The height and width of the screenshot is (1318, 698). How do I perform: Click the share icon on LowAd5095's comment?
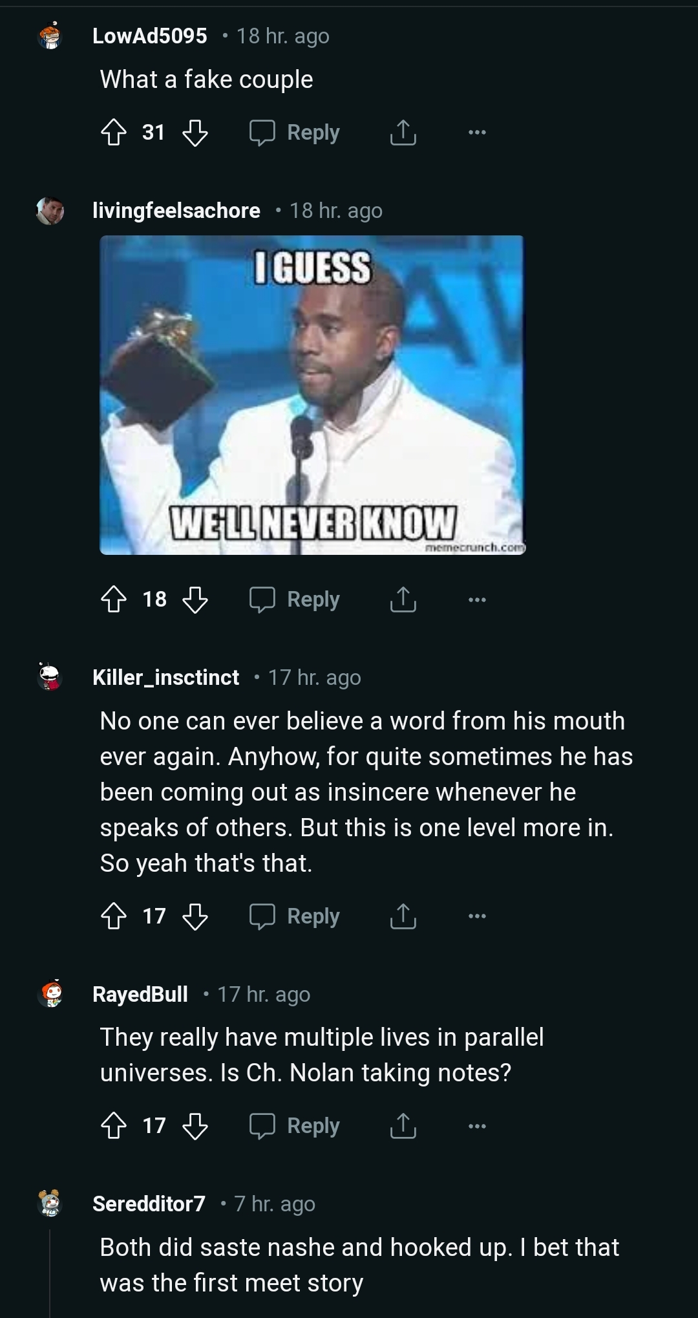click(402, 132)
